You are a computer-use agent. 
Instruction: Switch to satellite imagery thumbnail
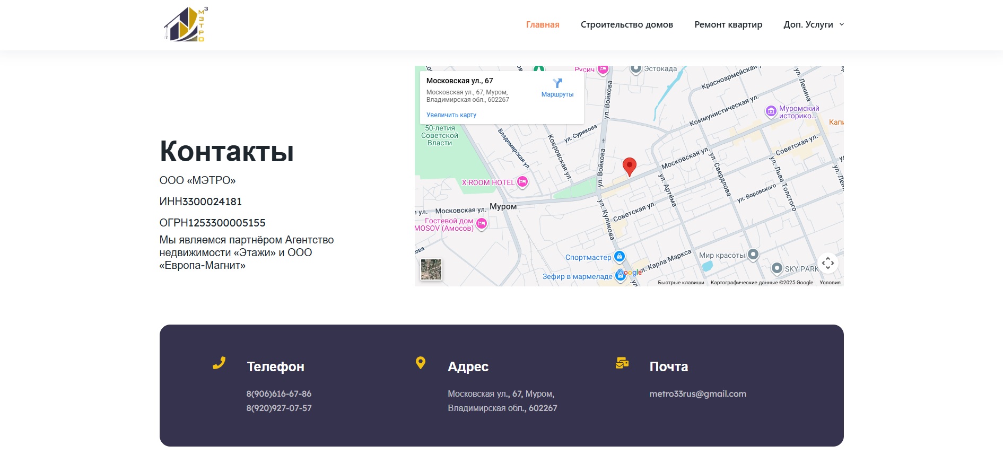tap(431, 269)
